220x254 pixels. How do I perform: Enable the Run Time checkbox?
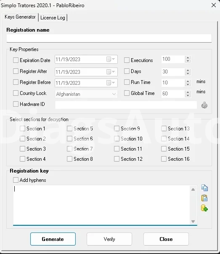[127, 82]
